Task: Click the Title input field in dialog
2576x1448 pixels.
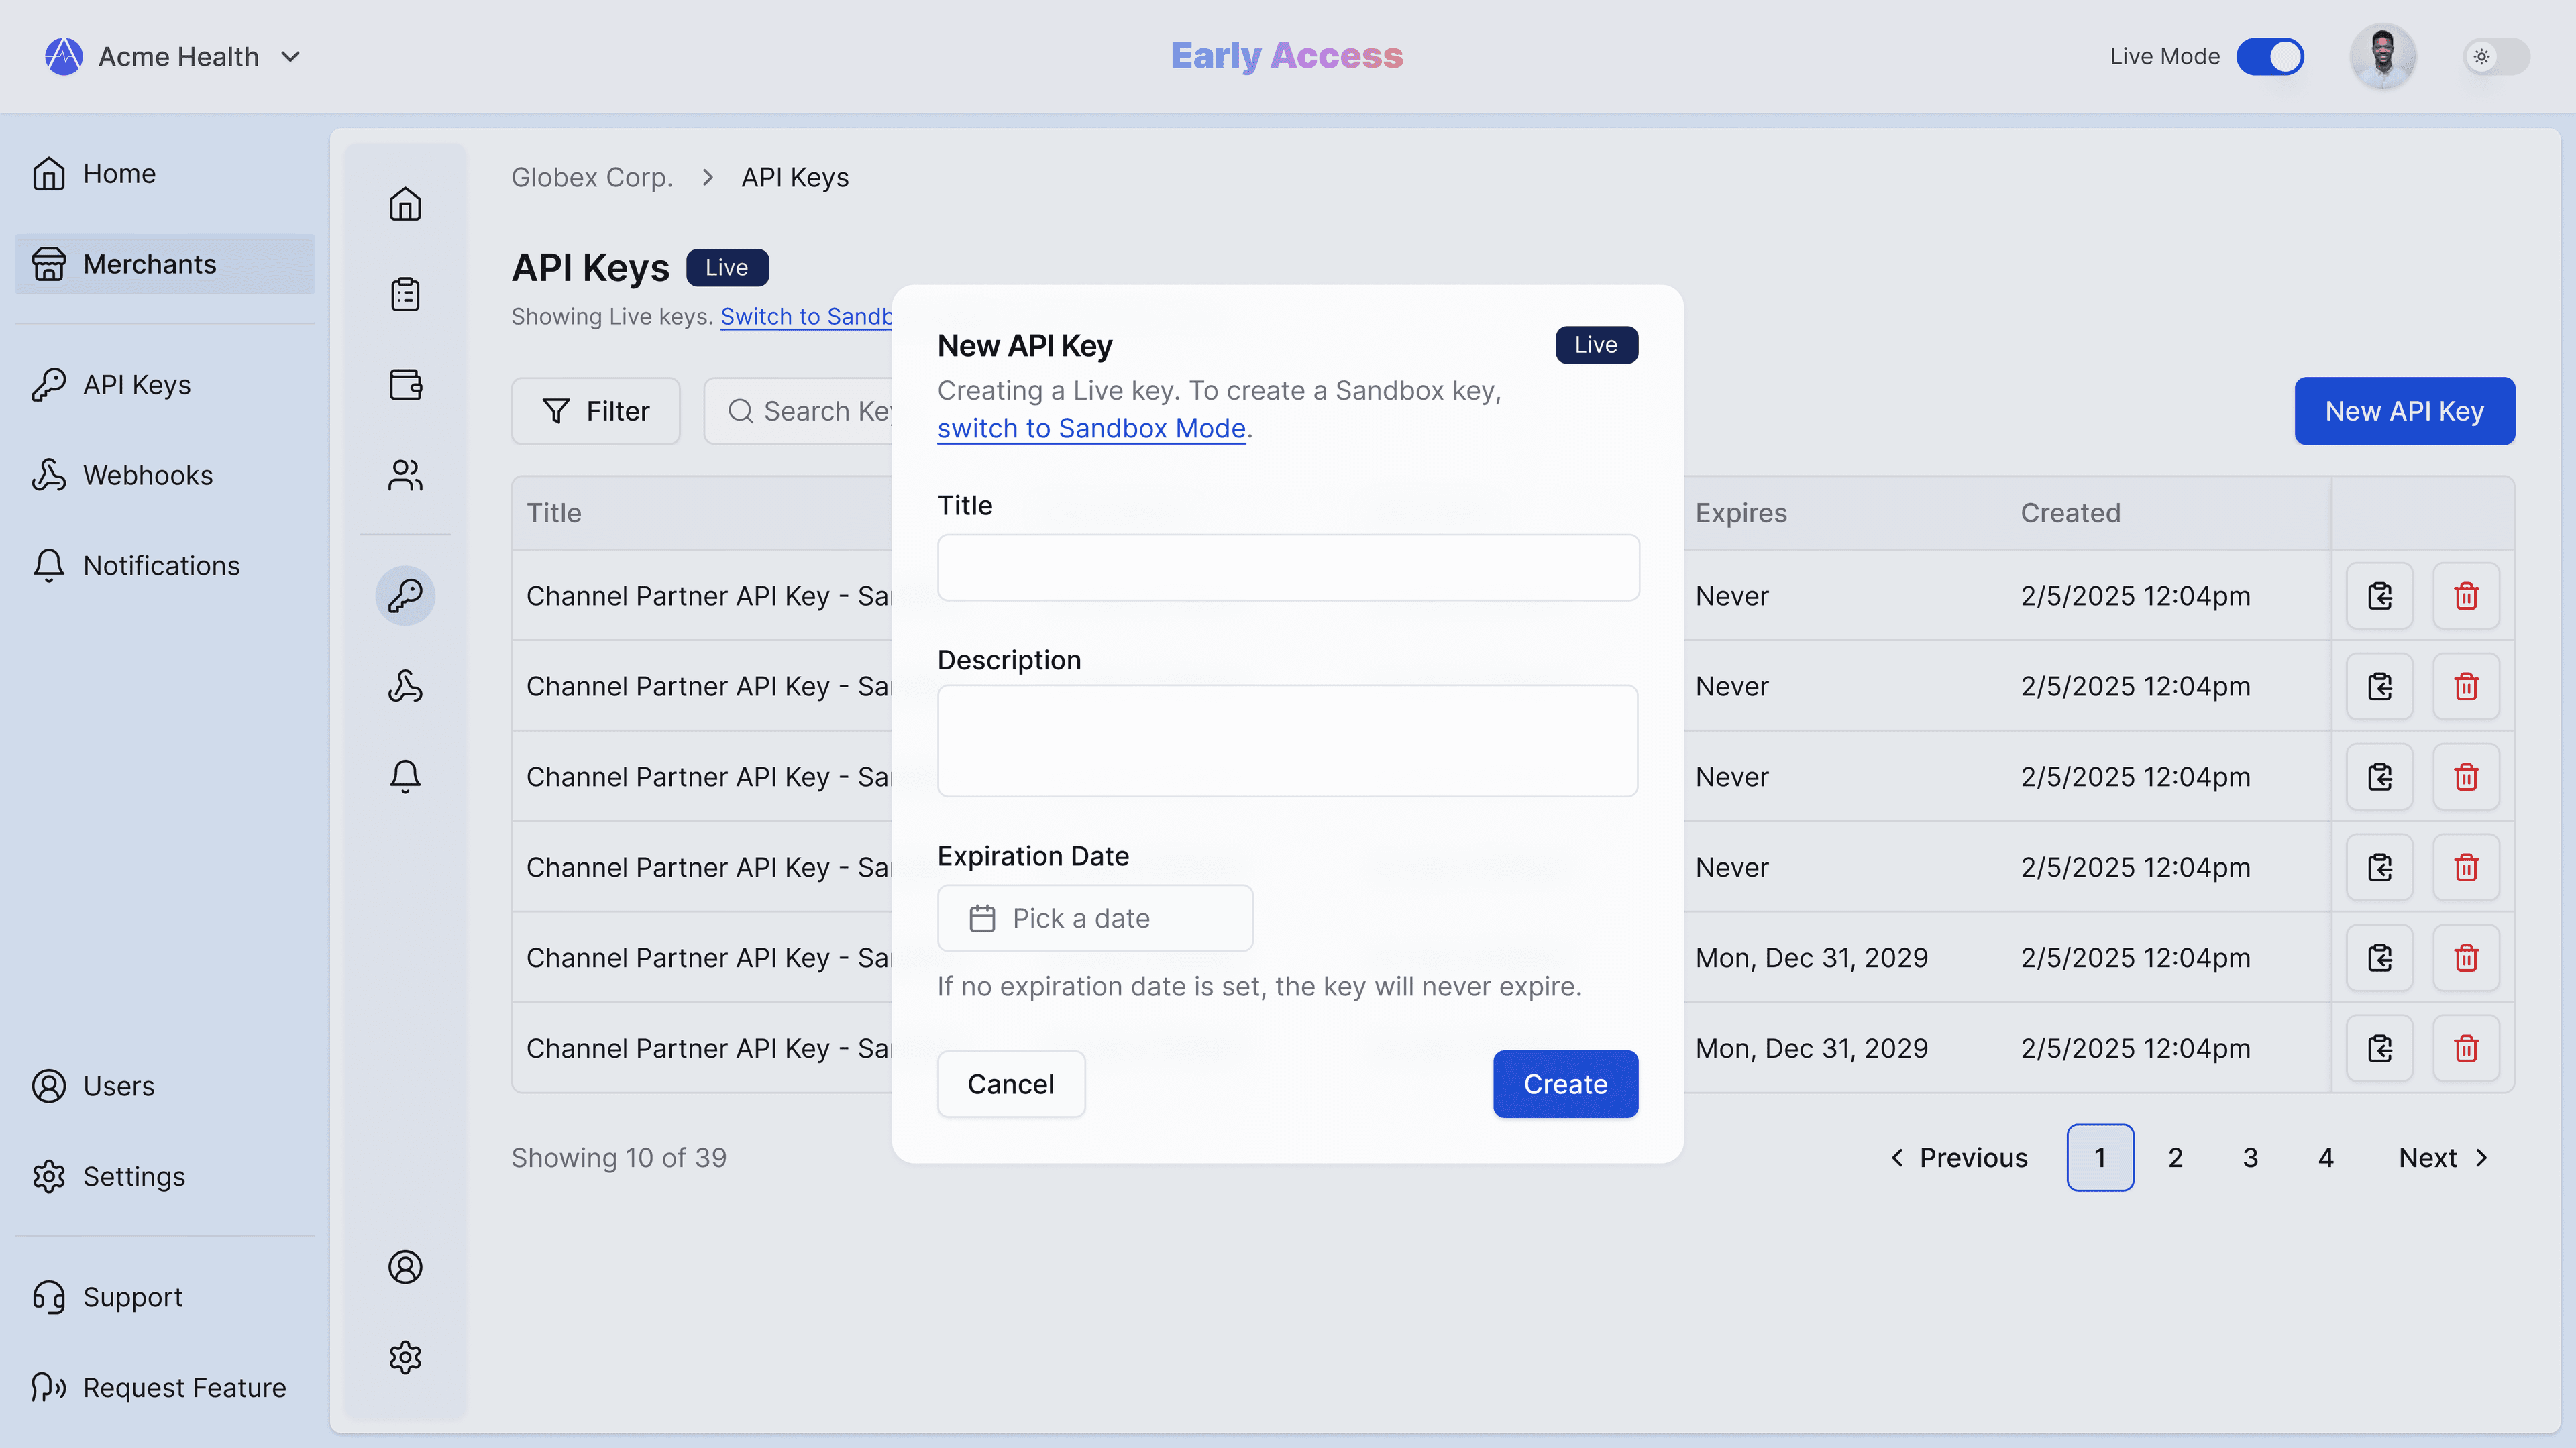Action: (x=1288, y=567)
